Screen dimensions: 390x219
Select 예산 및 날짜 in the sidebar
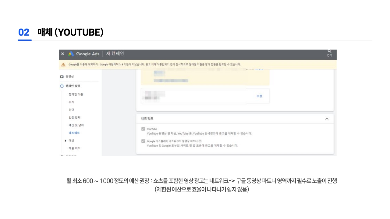tap(76, 125)
